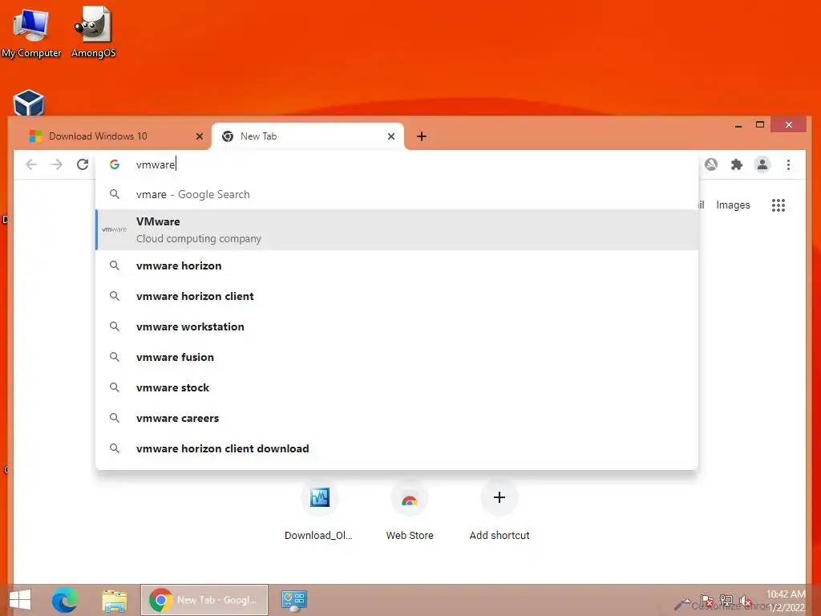Minimize the Chrome window
The width and height of the screenshot is (821, 616).
click(x=738, y=126)
